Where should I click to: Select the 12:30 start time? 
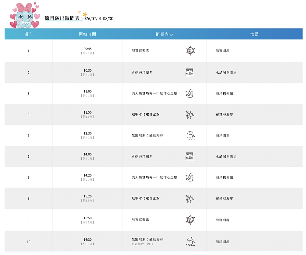tap(87, 133)
